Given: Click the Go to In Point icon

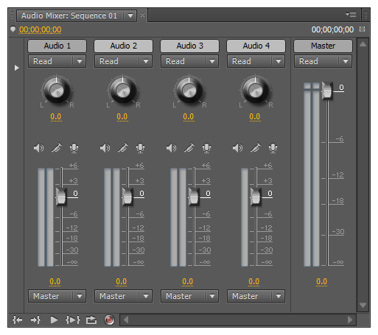Looking at the screenshot, I should pyautogui.click(x=18, y=320).
